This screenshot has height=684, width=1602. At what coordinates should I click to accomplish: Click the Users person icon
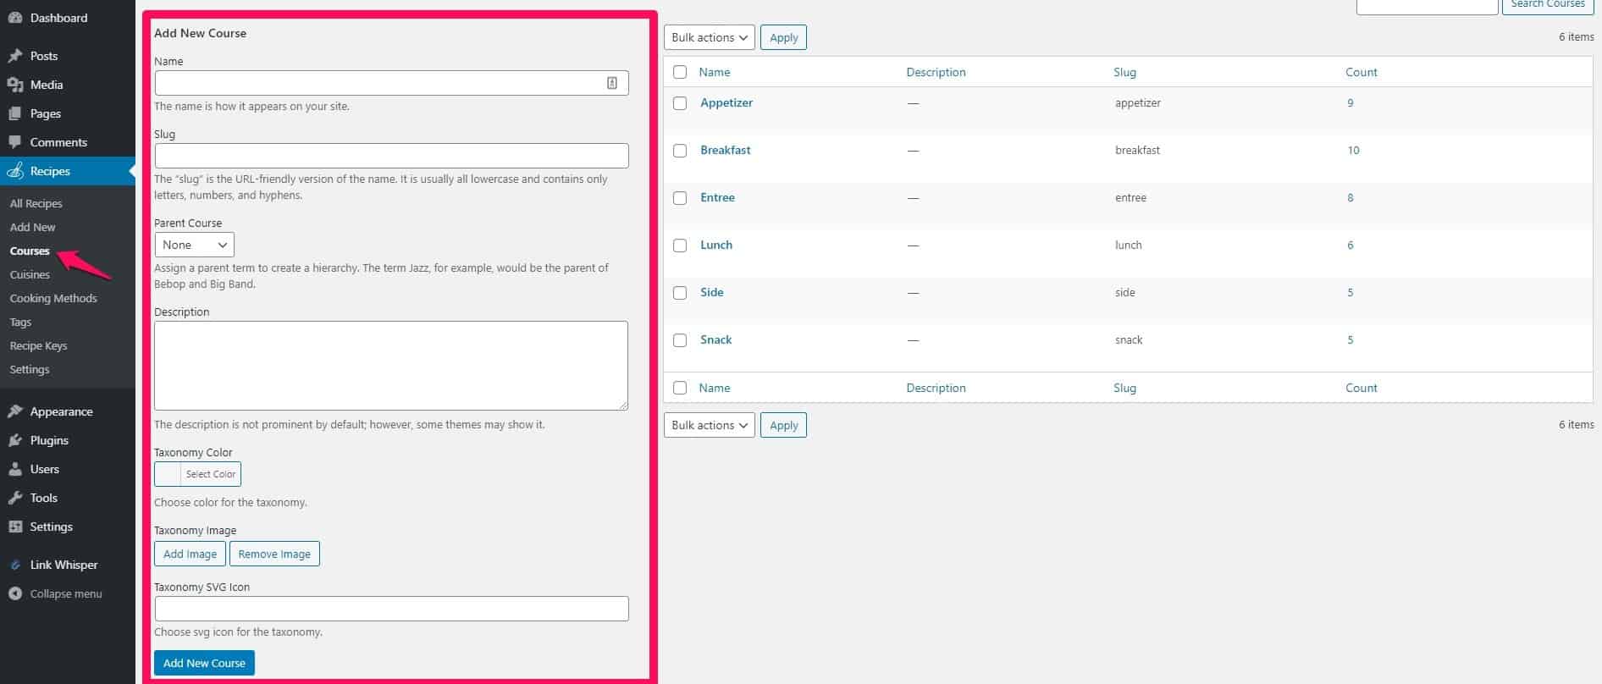pos(15,469)
